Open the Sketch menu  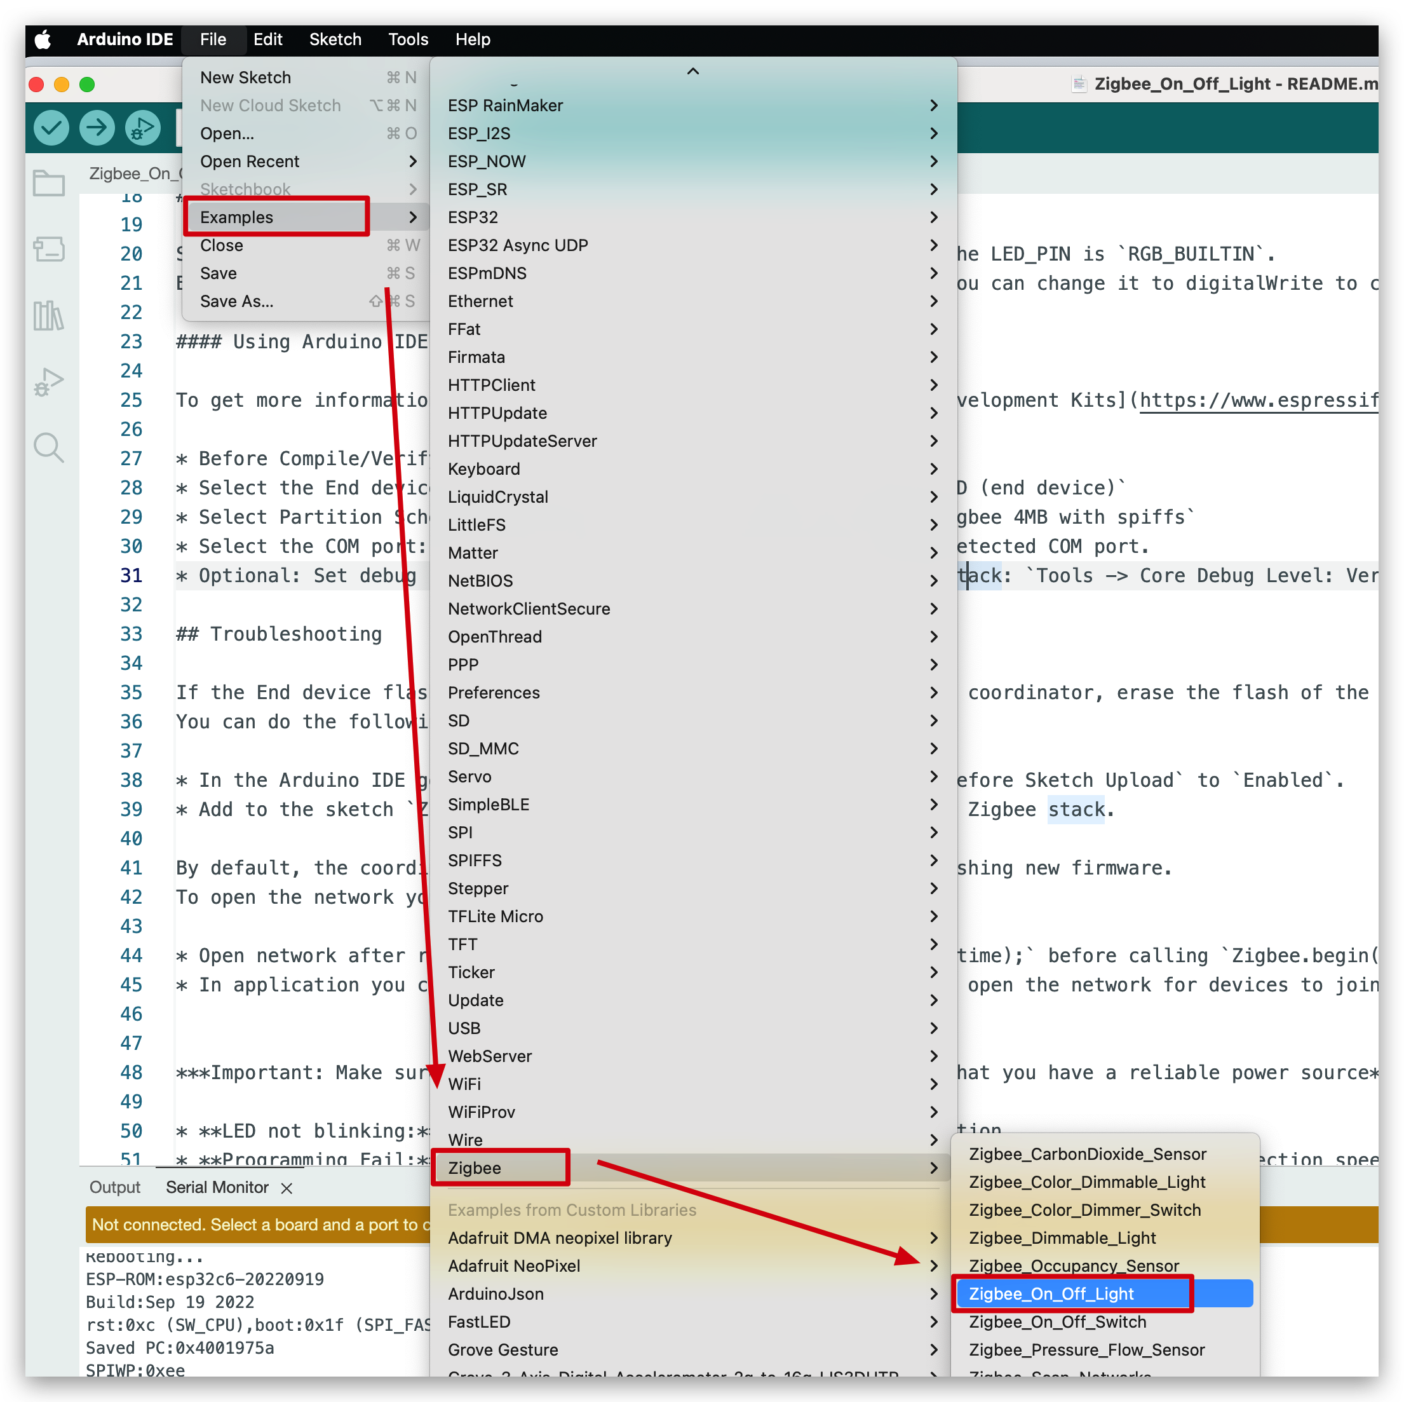click(335, 39)
